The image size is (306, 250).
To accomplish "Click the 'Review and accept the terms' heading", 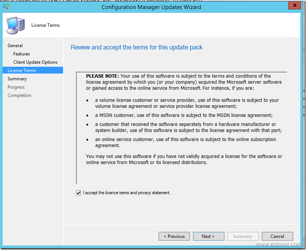I will pyautogui.click(x=137, y=48).
